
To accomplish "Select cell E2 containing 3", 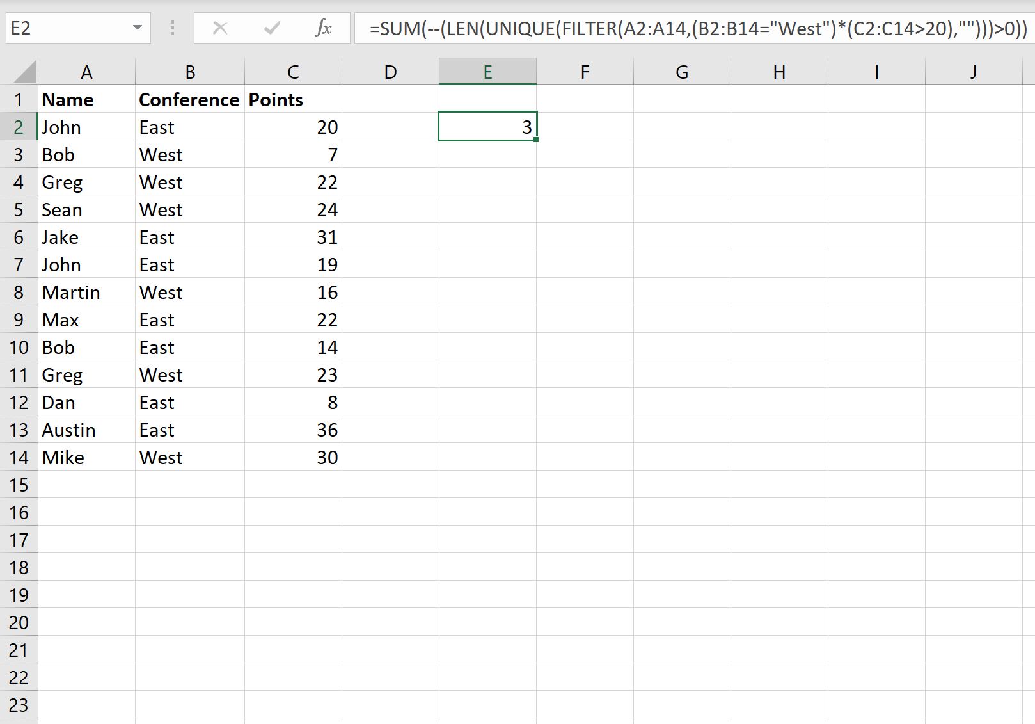I will (x=487, y=127).
